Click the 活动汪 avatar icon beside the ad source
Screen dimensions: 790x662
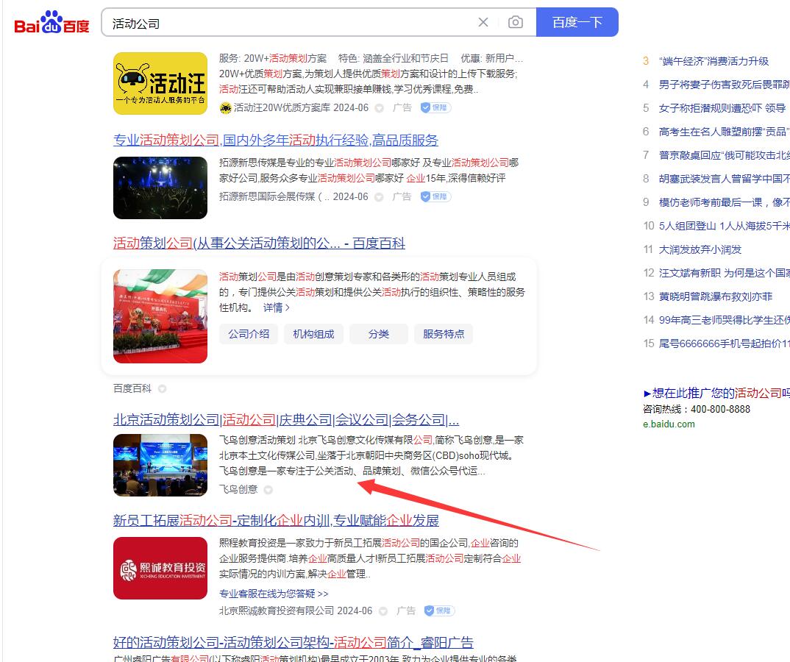224,107
